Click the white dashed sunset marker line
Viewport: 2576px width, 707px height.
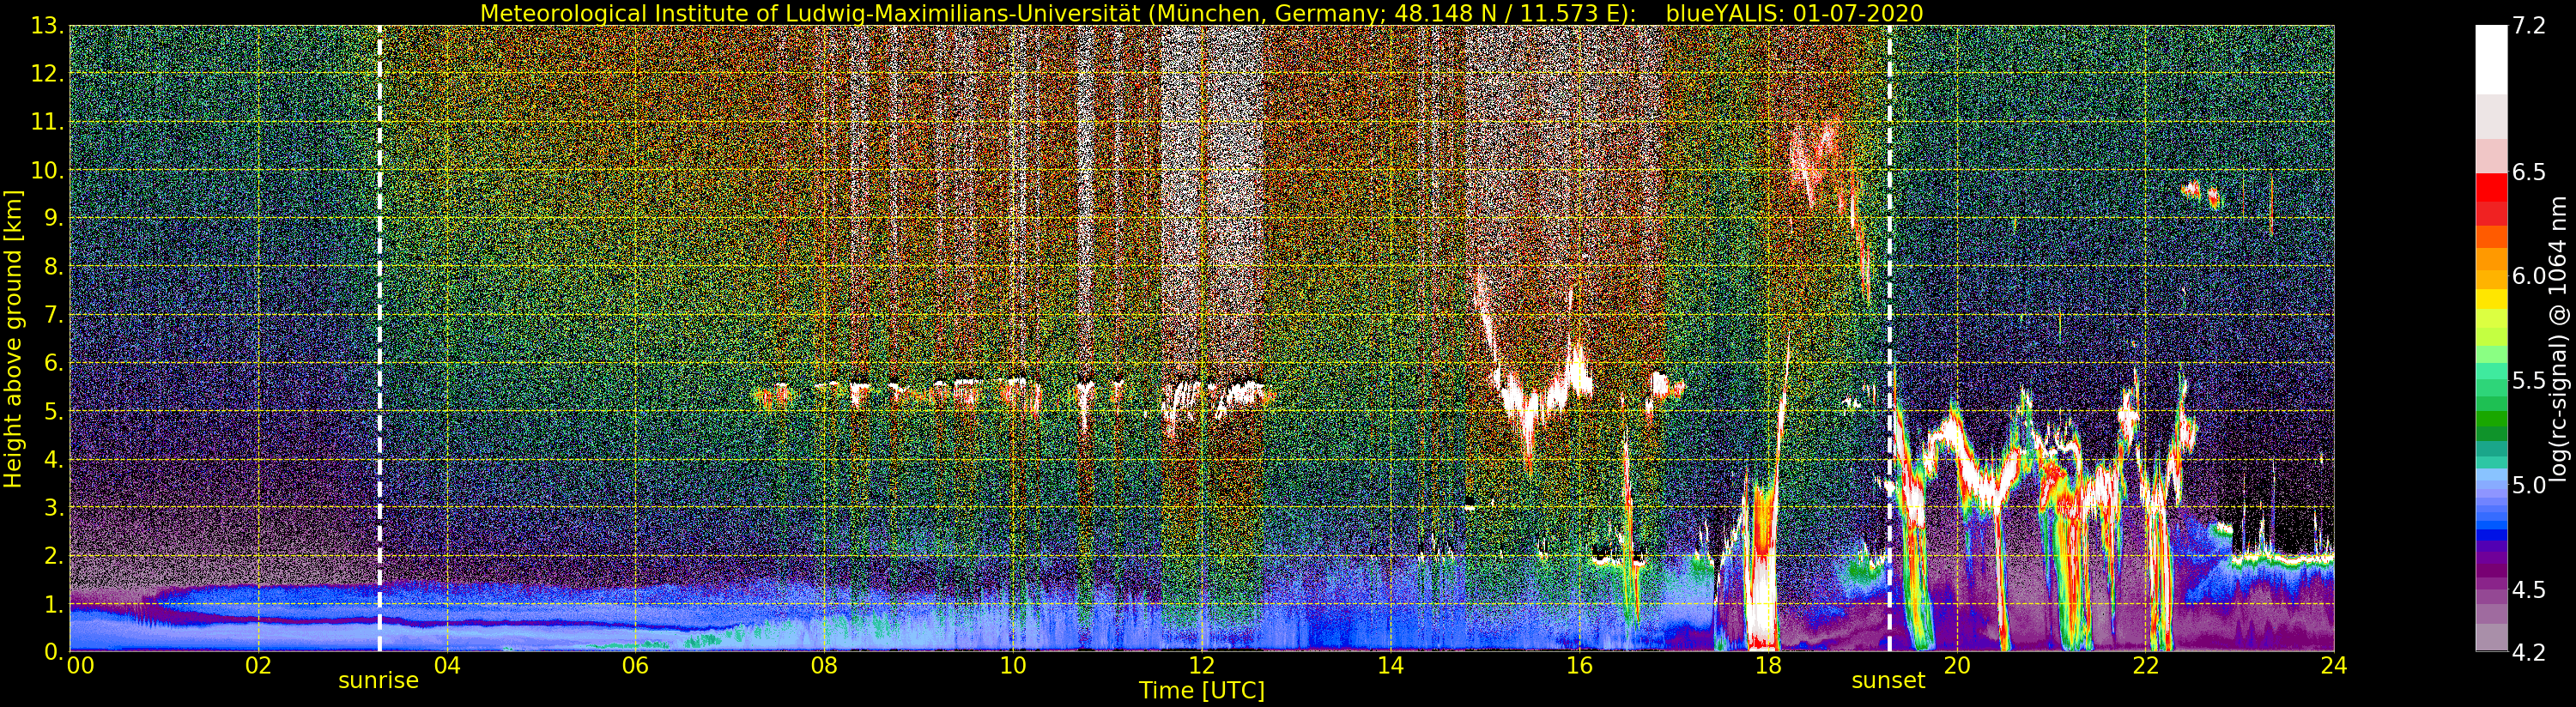(x=1889, y=338)
